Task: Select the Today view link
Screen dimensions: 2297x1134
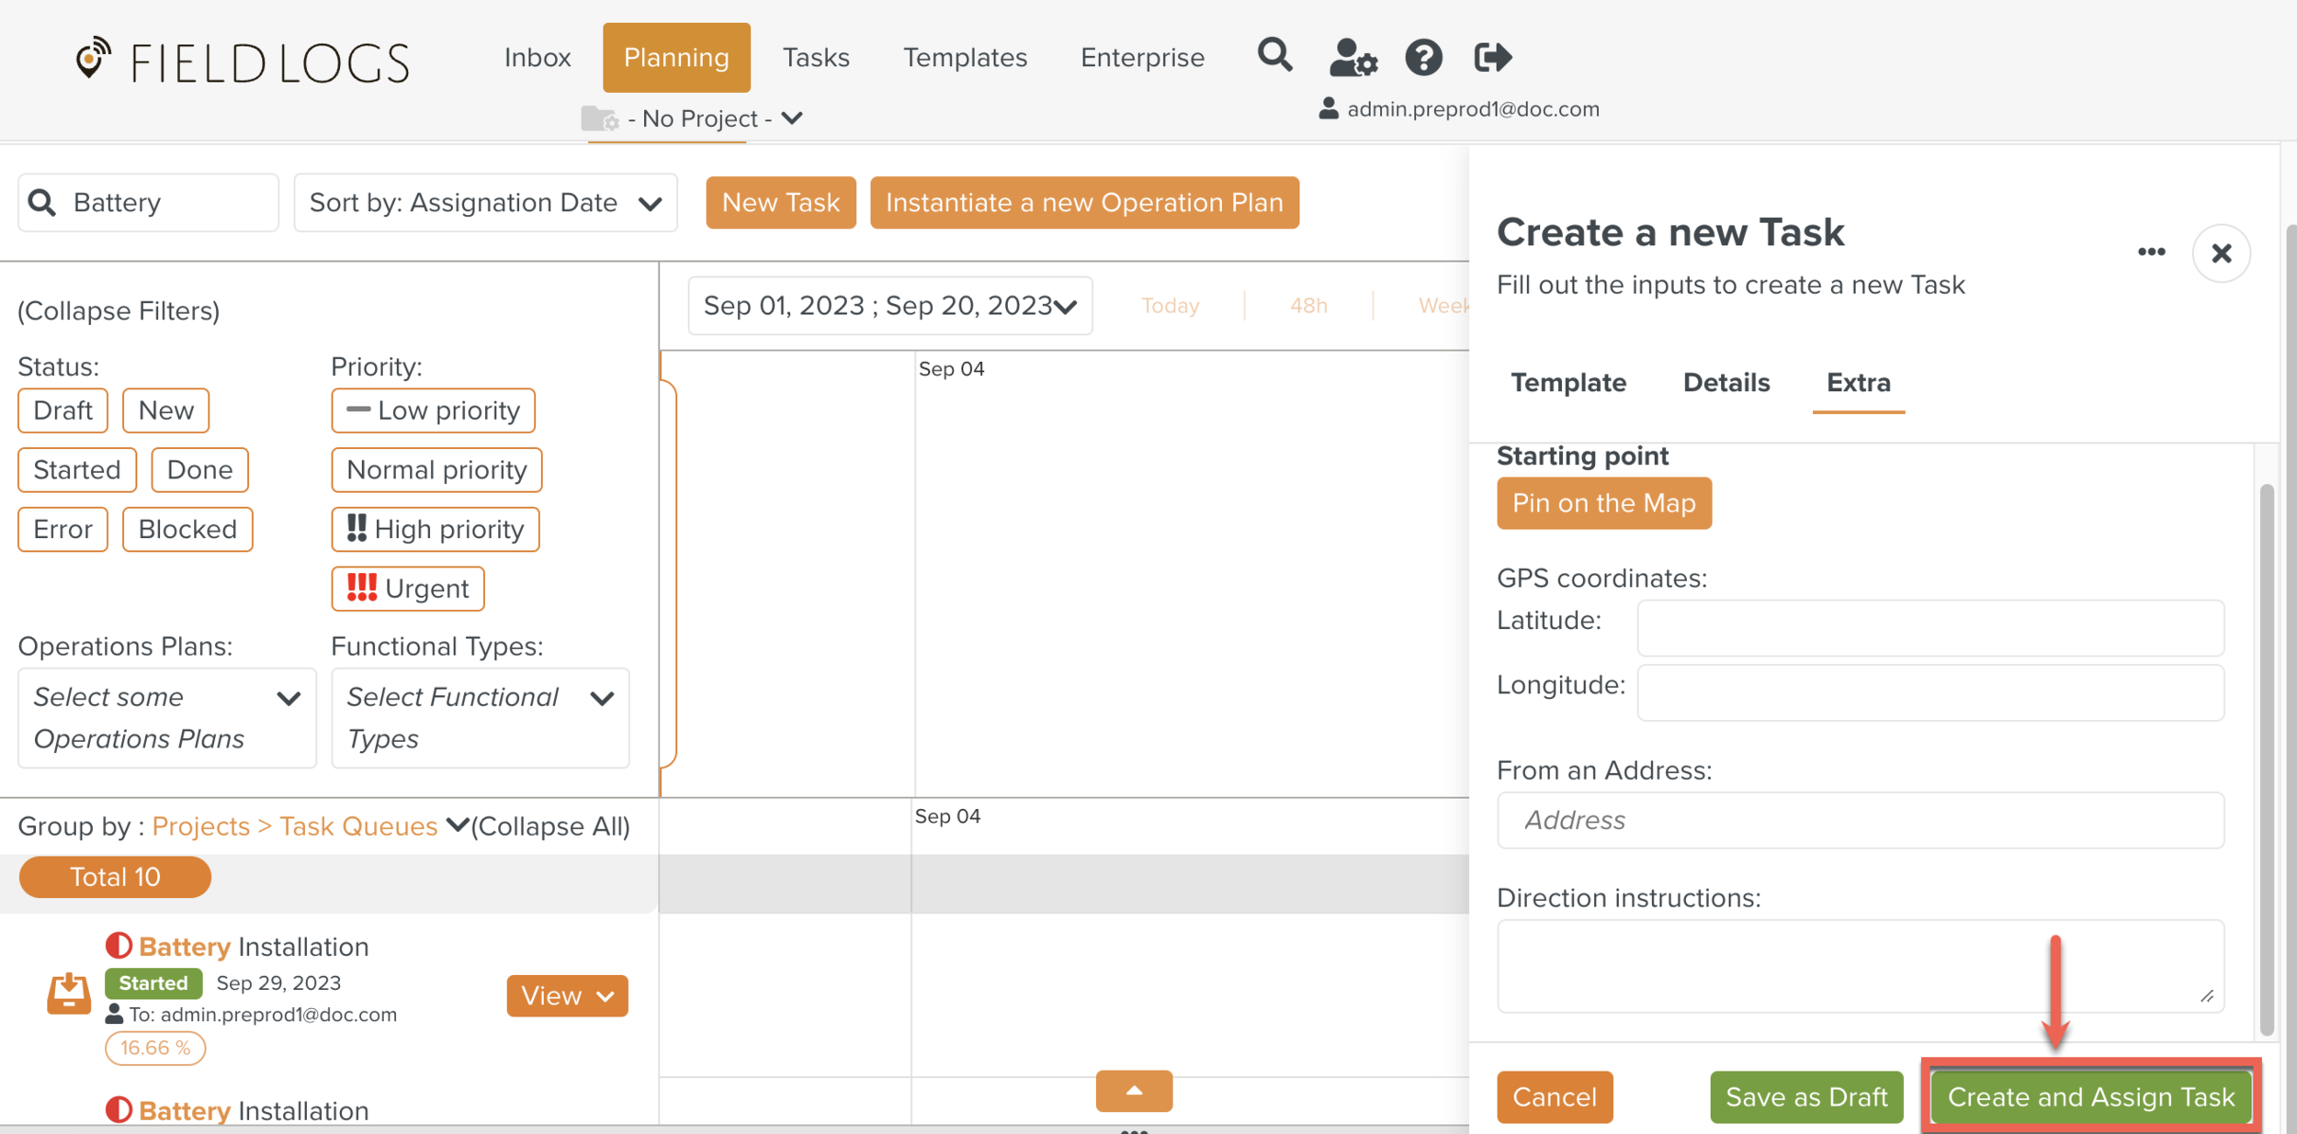Action: click(1170, 305)
